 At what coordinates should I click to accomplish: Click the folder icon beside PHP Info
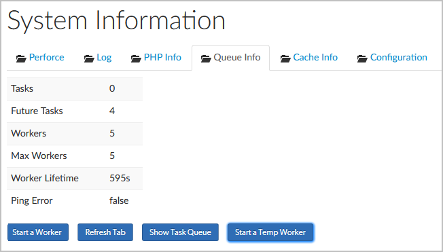tap(136, 58)
